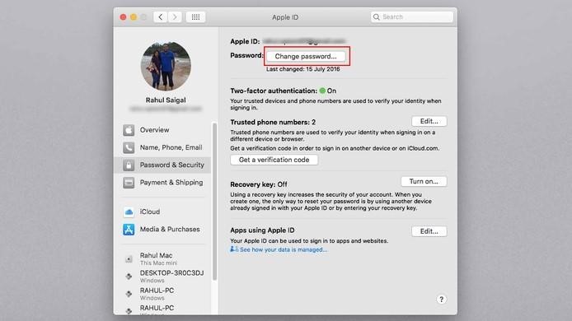572x321 pixels.
Task: Click the Apps using Apple ID heading
Action: click(262, 230)
